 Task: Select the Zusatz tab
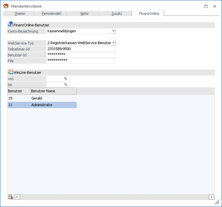116,14
